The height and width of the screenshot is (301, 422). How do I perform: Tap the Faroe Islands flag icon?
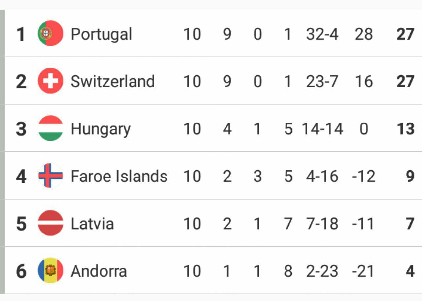(50, 176)
